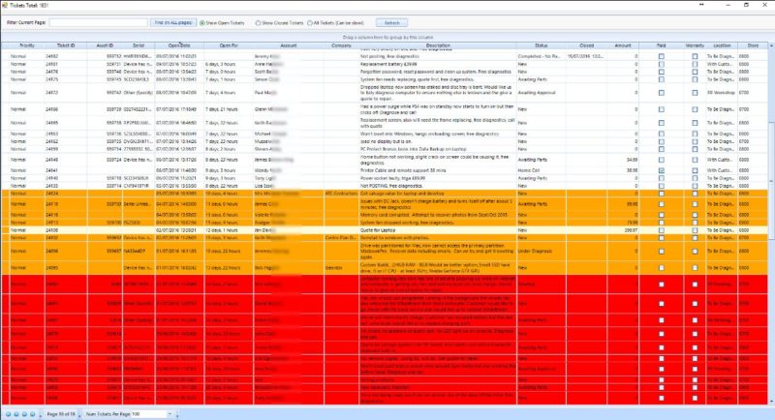Select ticket ID cell 24182

point(66,56)
